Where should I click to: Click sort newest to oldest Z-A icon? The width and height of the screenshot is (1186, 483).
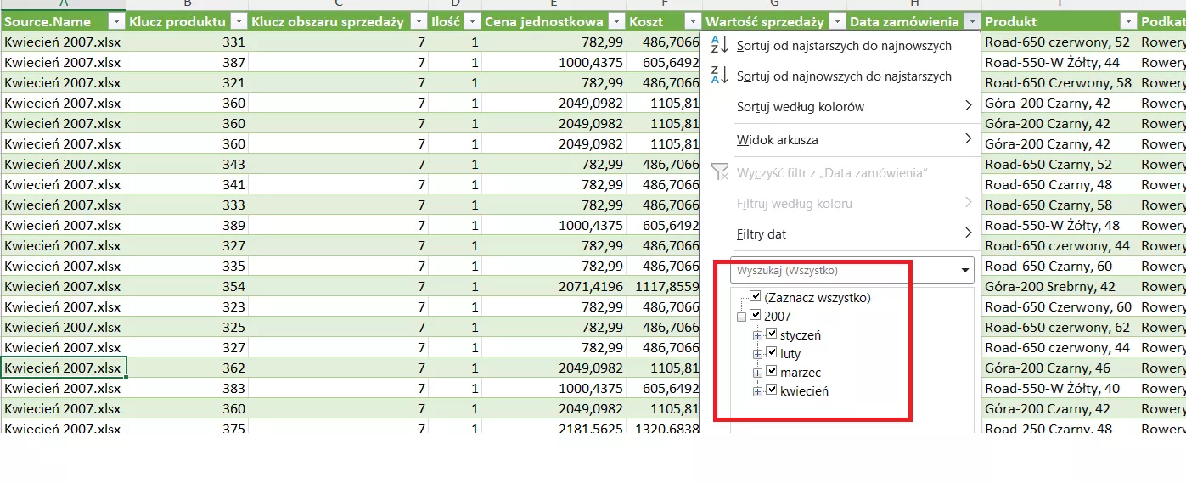pos(719,76)
